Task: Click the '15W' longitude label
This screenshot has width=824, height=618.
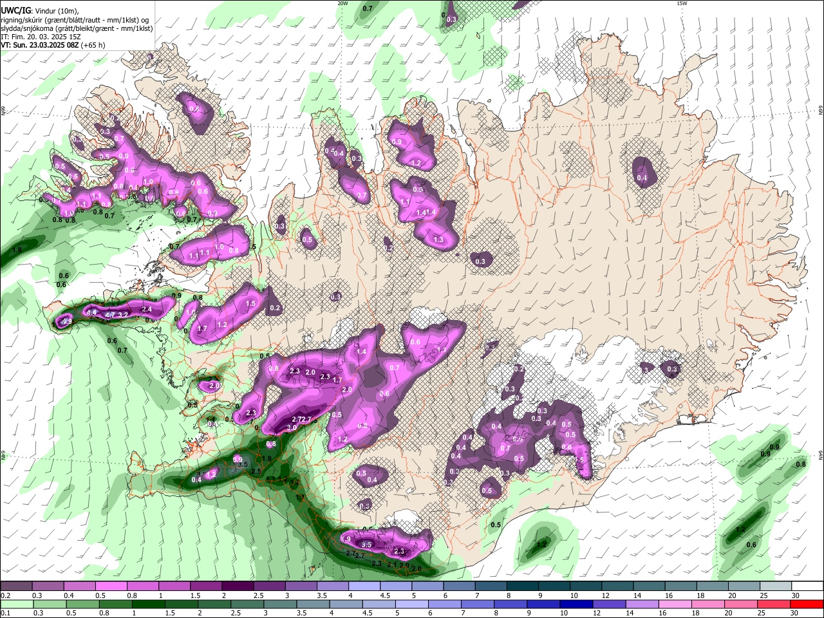Action: [x=682, y=3]
